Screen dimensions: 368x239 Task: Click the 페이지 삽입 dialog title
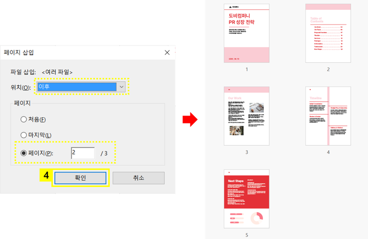point(19,52)
